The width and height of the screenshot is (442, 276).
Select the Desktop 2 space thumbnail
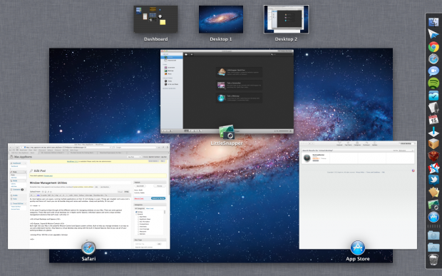tap(286, 19)
